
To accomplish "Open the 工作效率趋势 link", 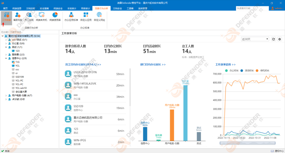I will (225, 64).
